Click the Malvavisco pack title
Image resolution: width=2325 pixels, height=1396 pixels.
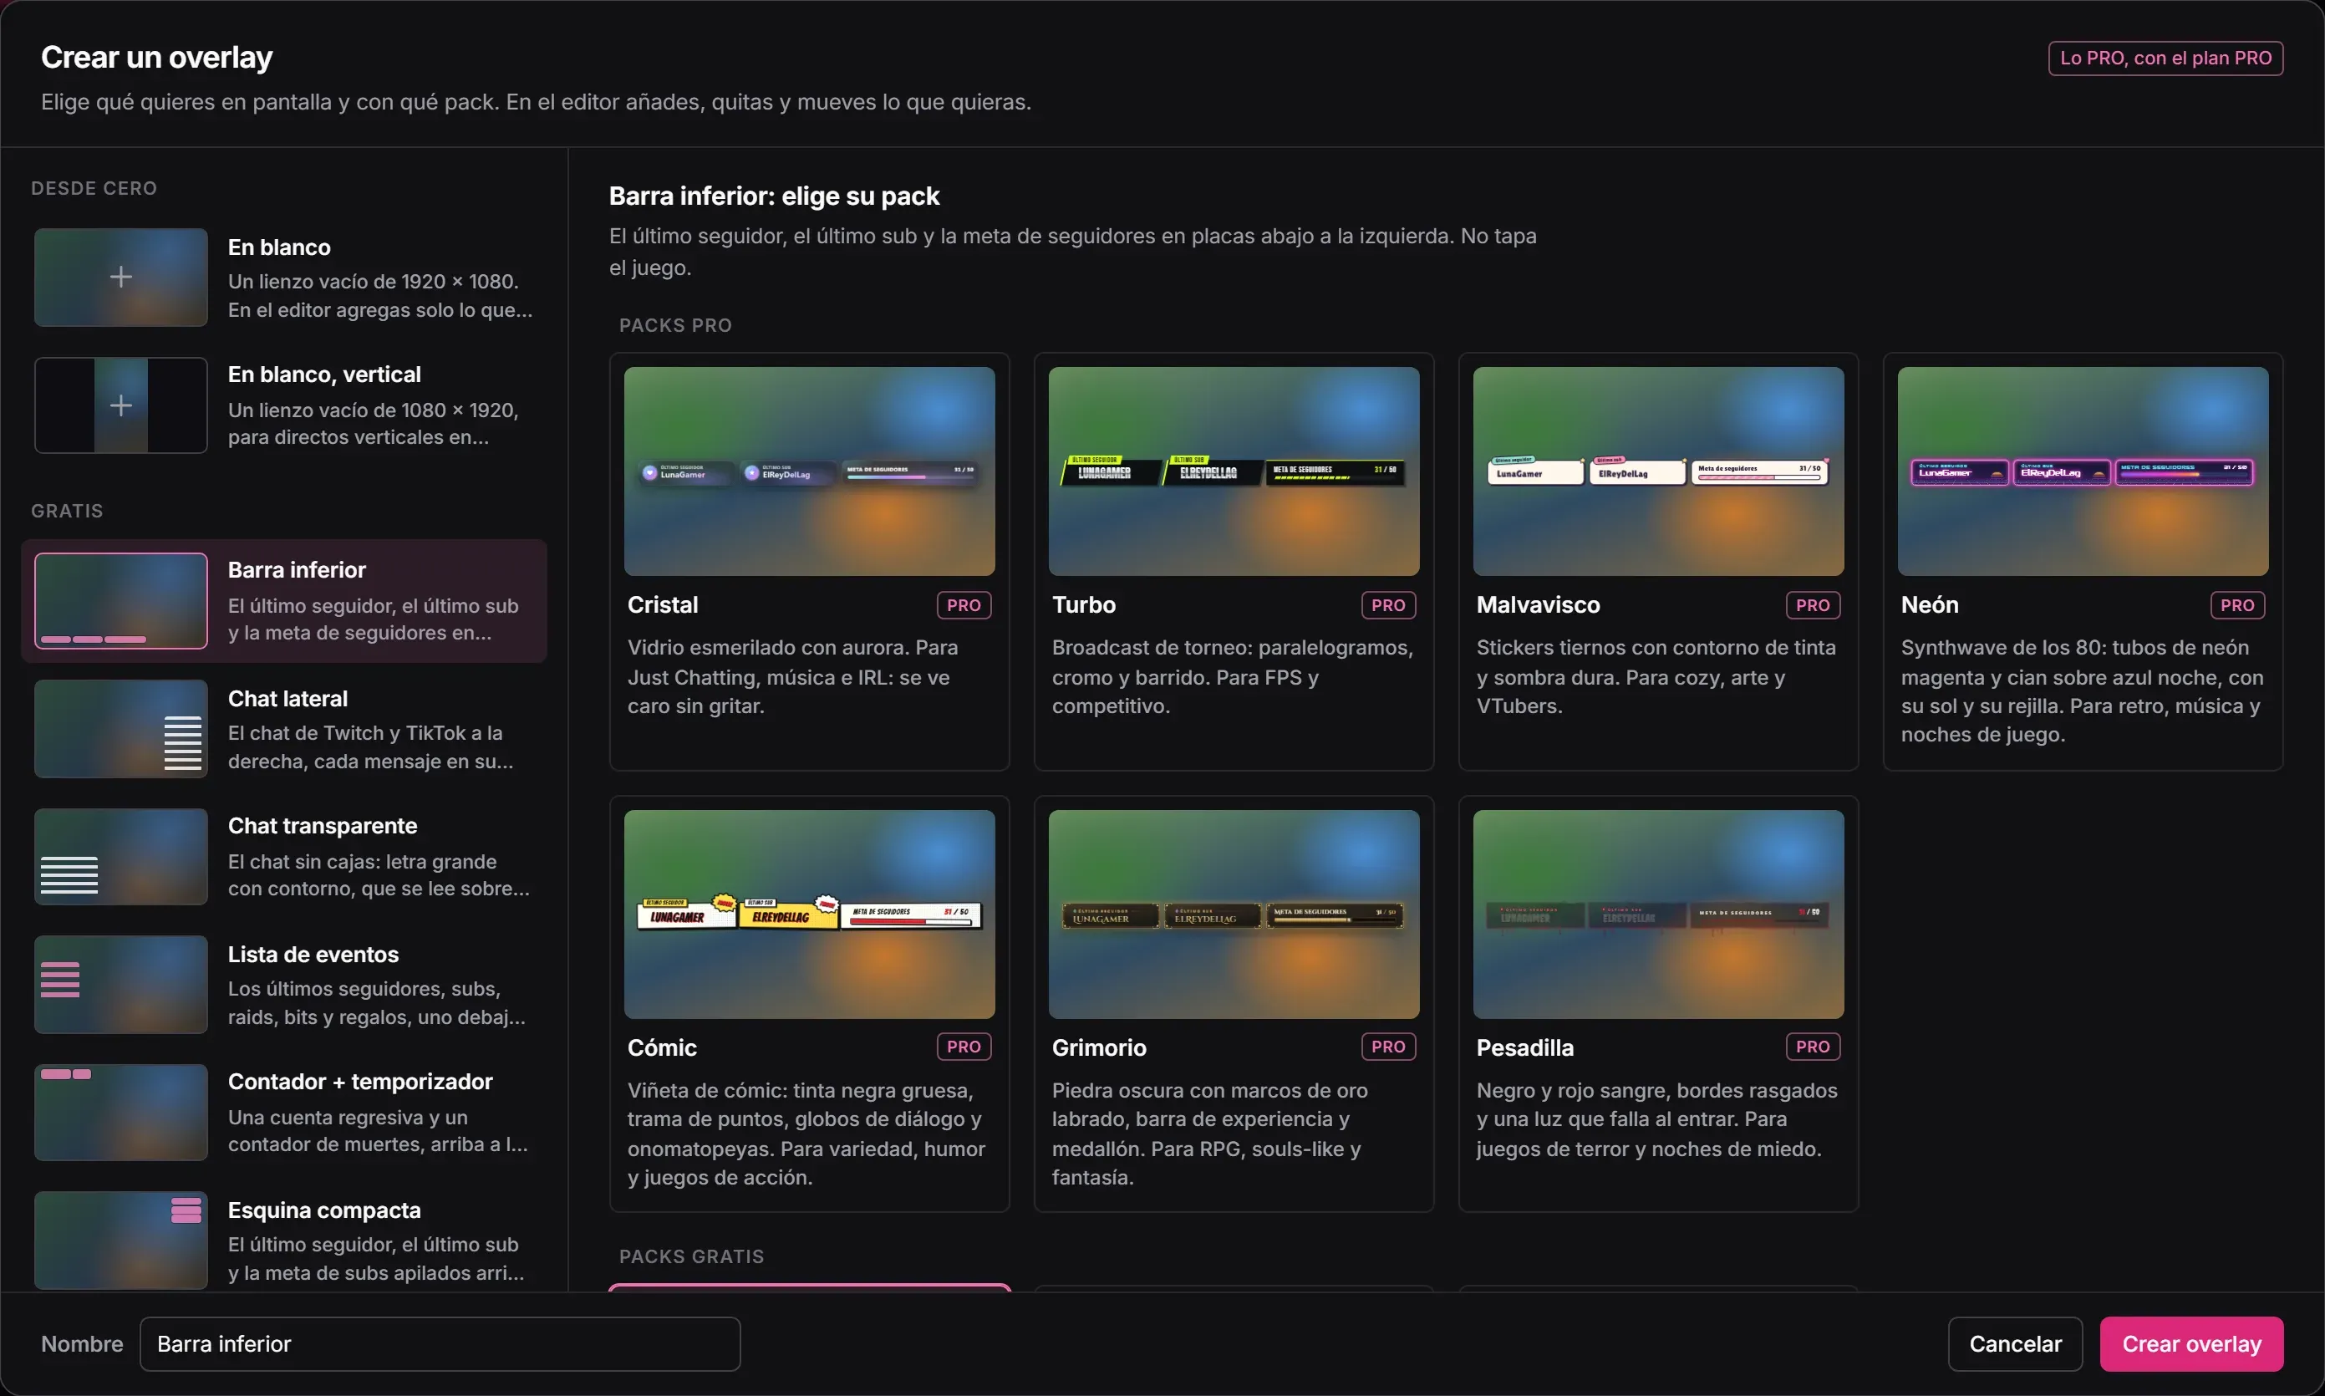tap(1538, 605)
